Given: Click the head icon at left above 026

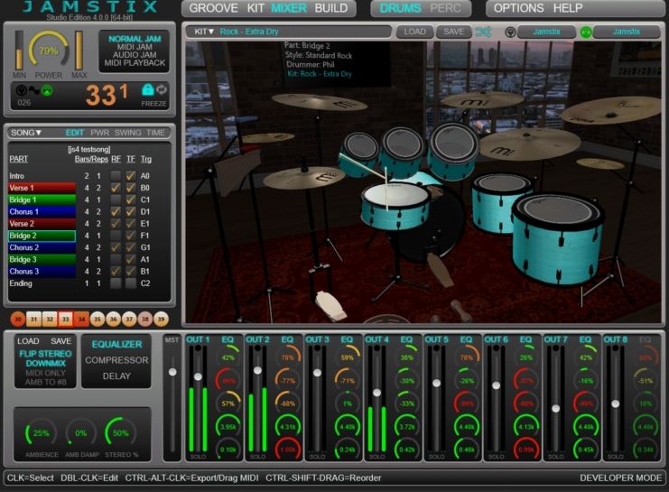Looking at the screenshot, I should tap(21, 90).
